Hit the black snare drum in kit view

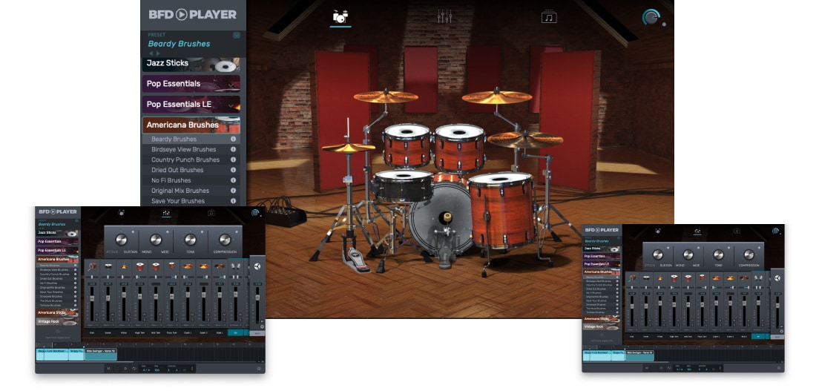404,186
